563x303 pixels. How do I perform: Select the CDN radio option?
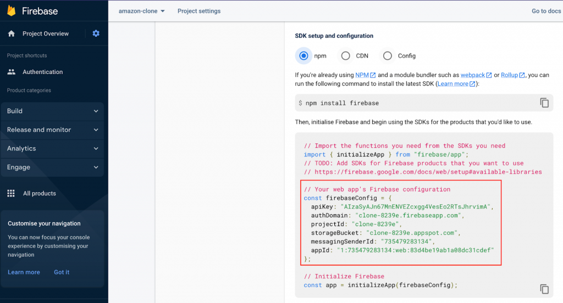pyautogui.click(x=345, y=56)
